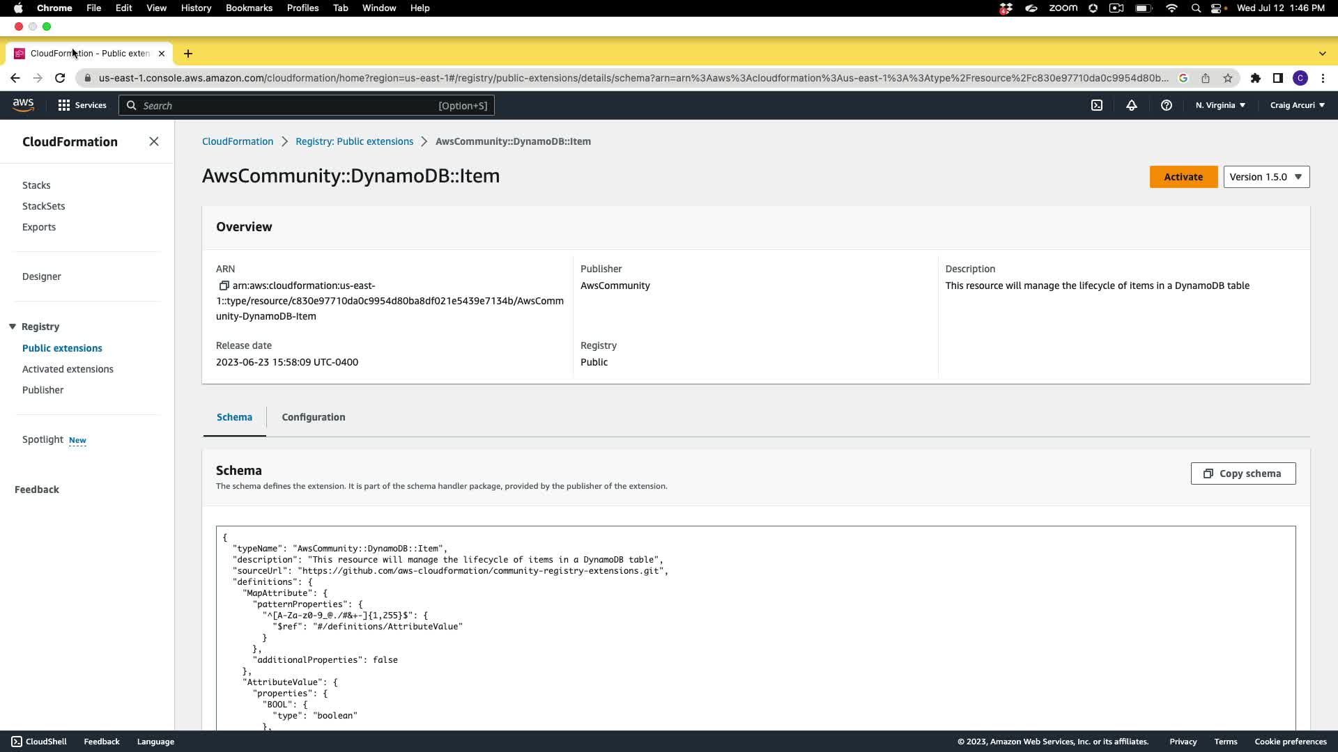Collapse the Registry section in sidebar
Screen dimensions: 1338x752
coord(13,327)
